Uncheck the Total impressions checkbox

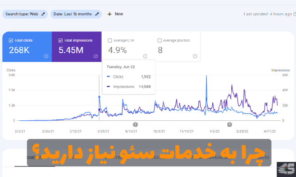pos(60,40)
